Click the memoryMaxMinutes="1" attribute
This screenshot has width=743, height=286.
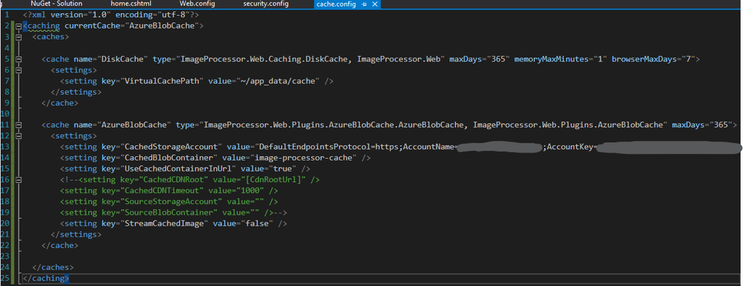click(x=560, y=59)
